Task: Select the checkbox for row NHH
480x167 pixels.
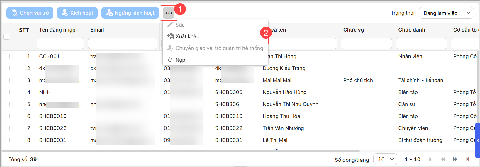Action: pyautogui.click(x=7, y=92)
